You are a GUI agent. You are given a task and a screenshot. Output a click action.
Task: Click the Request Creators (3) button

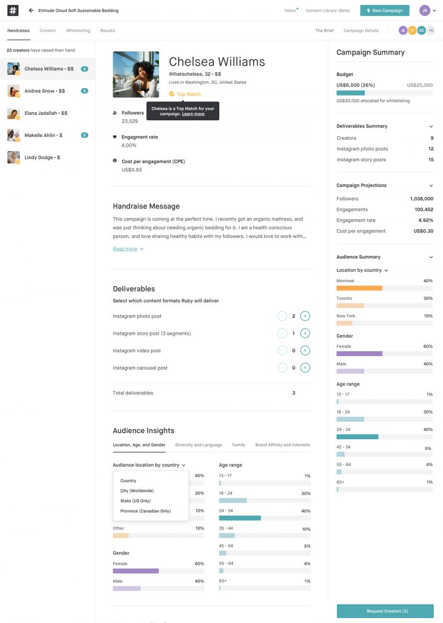coord(385,611)
